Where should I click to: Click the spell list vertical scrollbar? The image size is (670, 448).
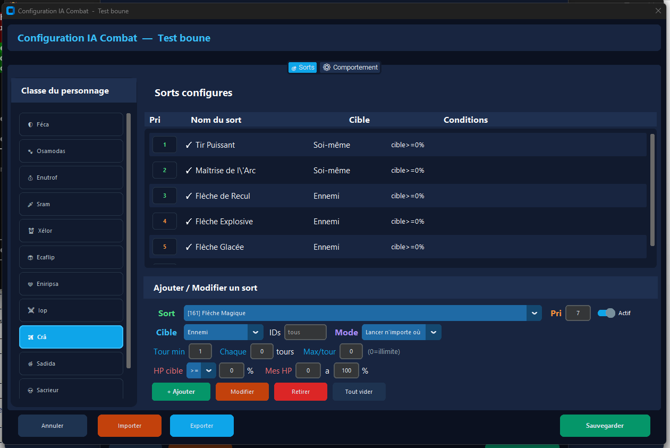(x=652, y=190)
